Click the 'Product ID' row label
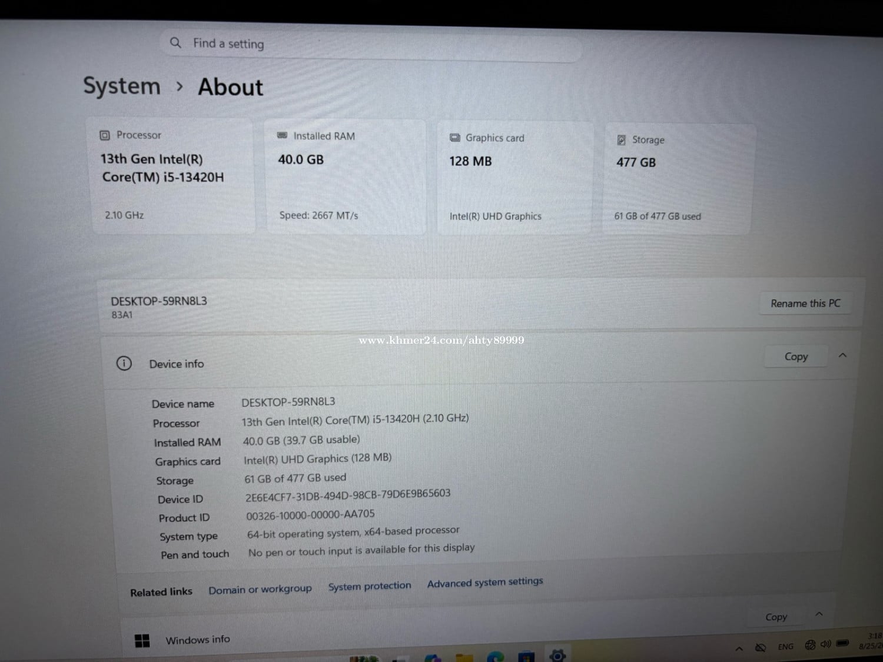Viewport: 883px width, 662px height. point(184,518)
